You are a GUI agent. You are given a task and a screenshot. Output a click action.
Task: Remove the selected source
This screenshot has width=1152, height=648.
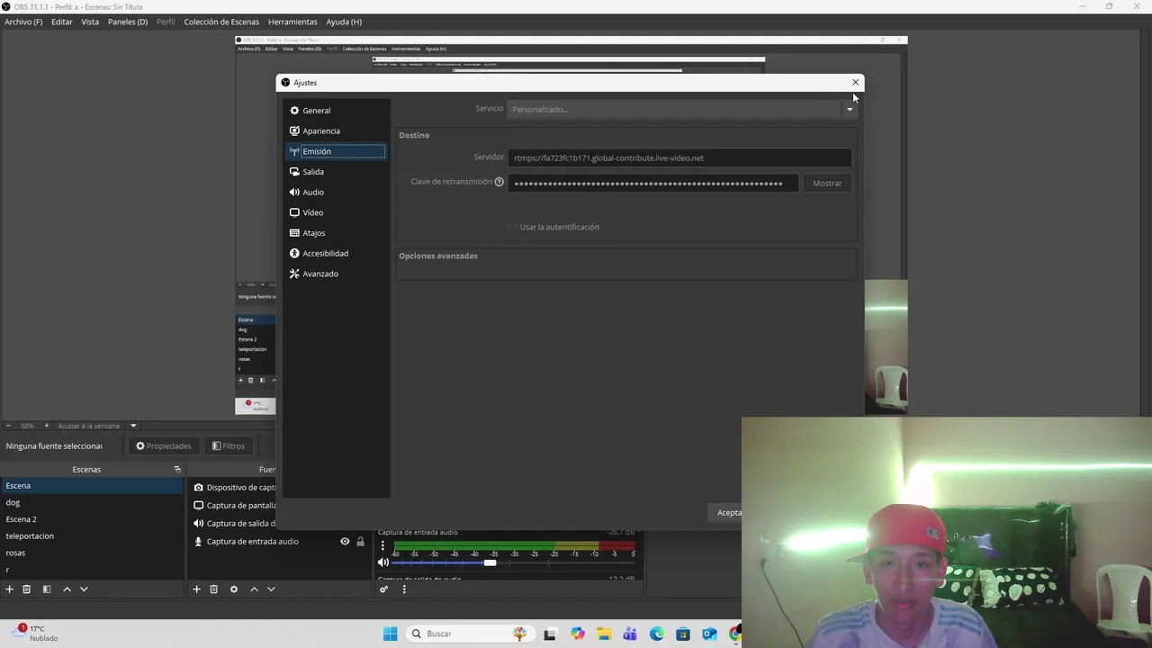(213, 589)
